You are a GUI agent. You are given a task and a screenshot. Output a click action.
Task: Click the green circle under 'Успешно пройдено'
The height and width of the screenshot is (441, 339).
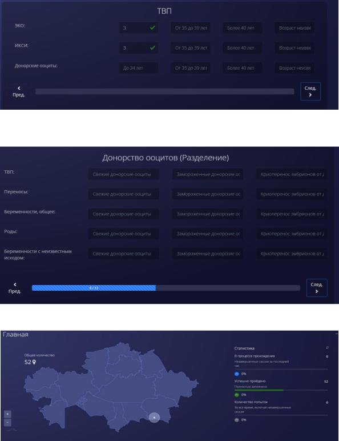tap(237, 395)
